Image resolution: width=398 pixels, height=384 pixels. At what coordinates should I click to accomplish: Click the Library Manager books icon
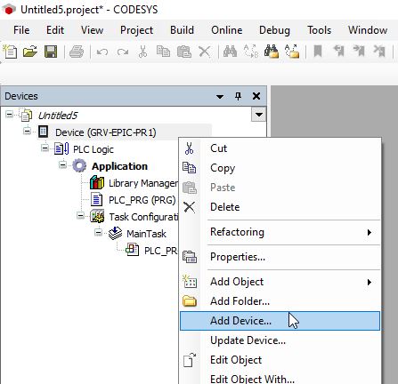click(97, 183)
